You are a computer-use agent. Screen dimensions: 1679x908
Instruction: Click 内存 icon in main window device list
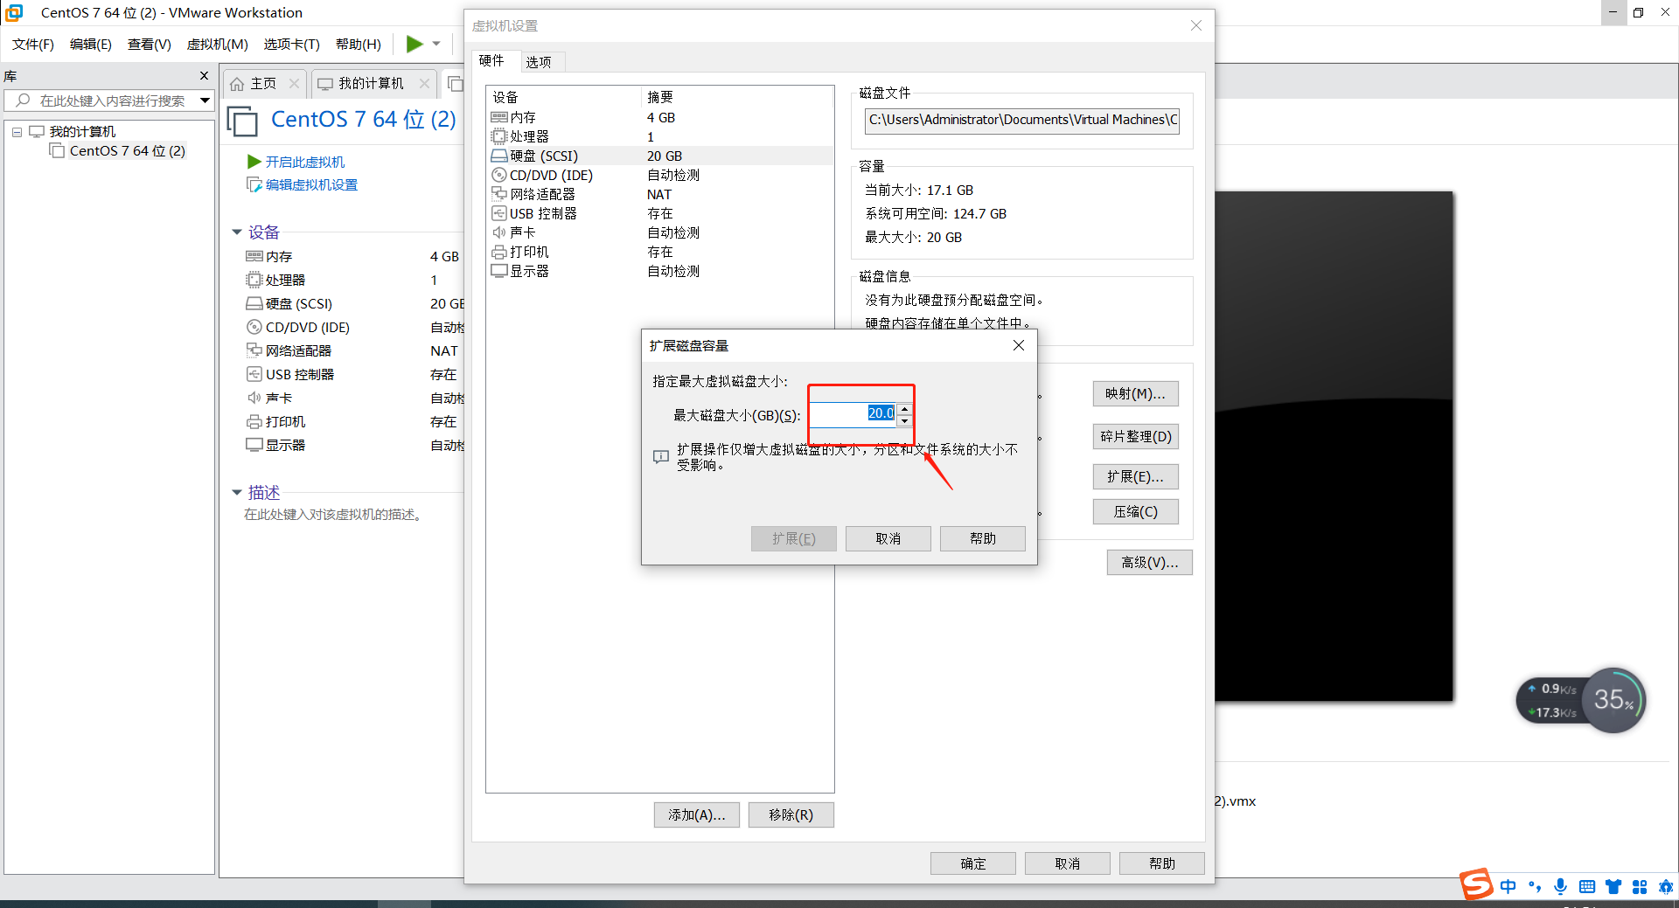pos(254,256)
